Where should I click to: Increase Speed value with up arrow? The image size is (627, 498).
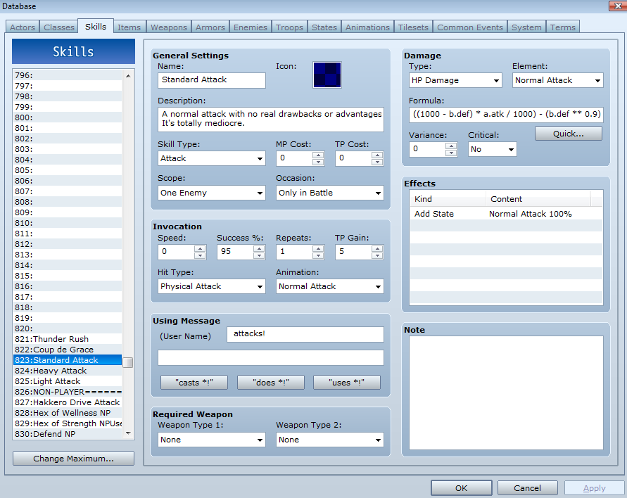click(200, 248)
